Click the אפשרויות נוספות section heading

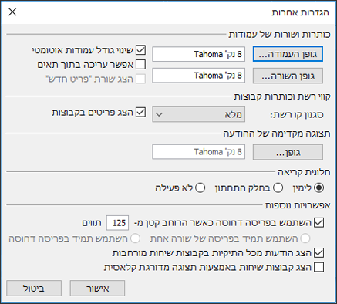pyautogui.click(x=298, y=205)
